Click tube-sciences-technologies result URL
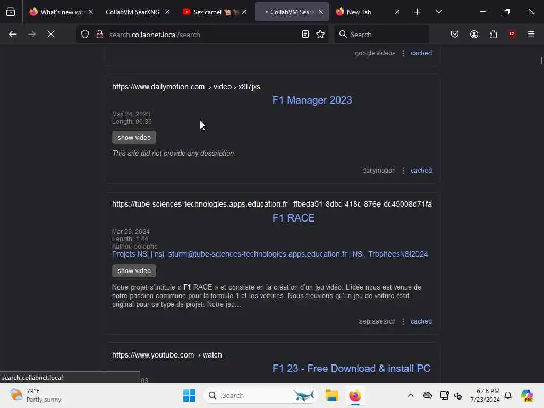Image resolution: width=544 pixels, height=408 pixels. tap(271, 204)
